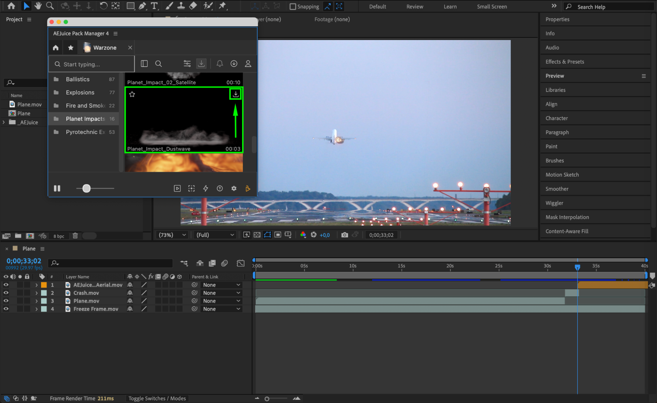Click download icon on Planet_Impact_Dustwave
Screen dimensions: 657x403
click(236, 94)
